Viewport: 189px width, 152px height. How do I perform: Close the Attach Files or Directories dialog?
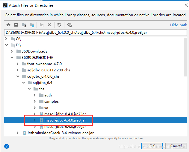click(186, 5)
